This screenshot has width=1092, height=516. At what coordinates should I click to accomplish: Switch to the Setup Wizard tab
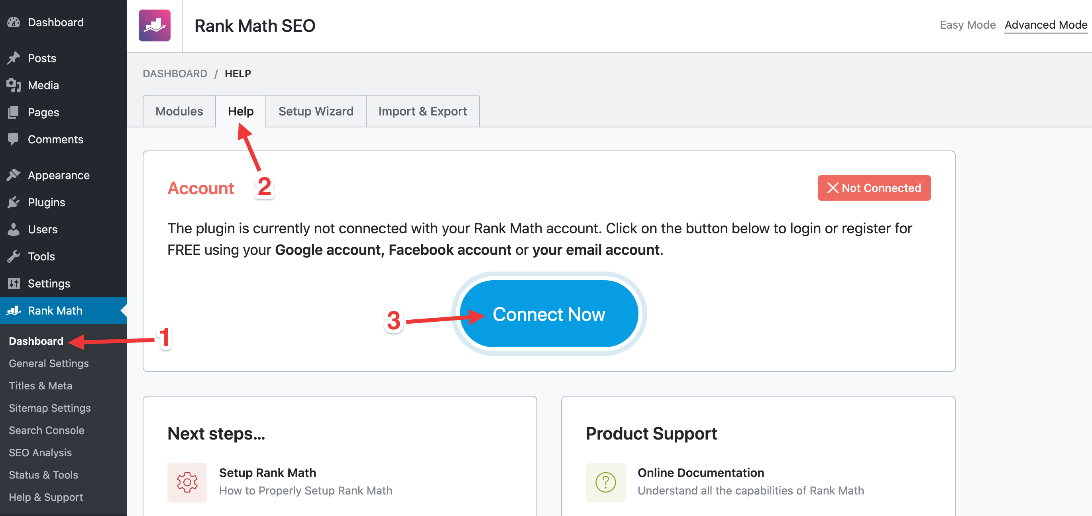coord(316,111)
